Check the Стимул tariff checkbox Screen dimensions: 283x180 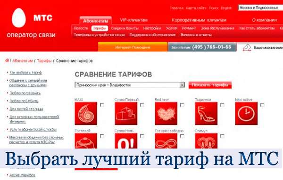222,136
